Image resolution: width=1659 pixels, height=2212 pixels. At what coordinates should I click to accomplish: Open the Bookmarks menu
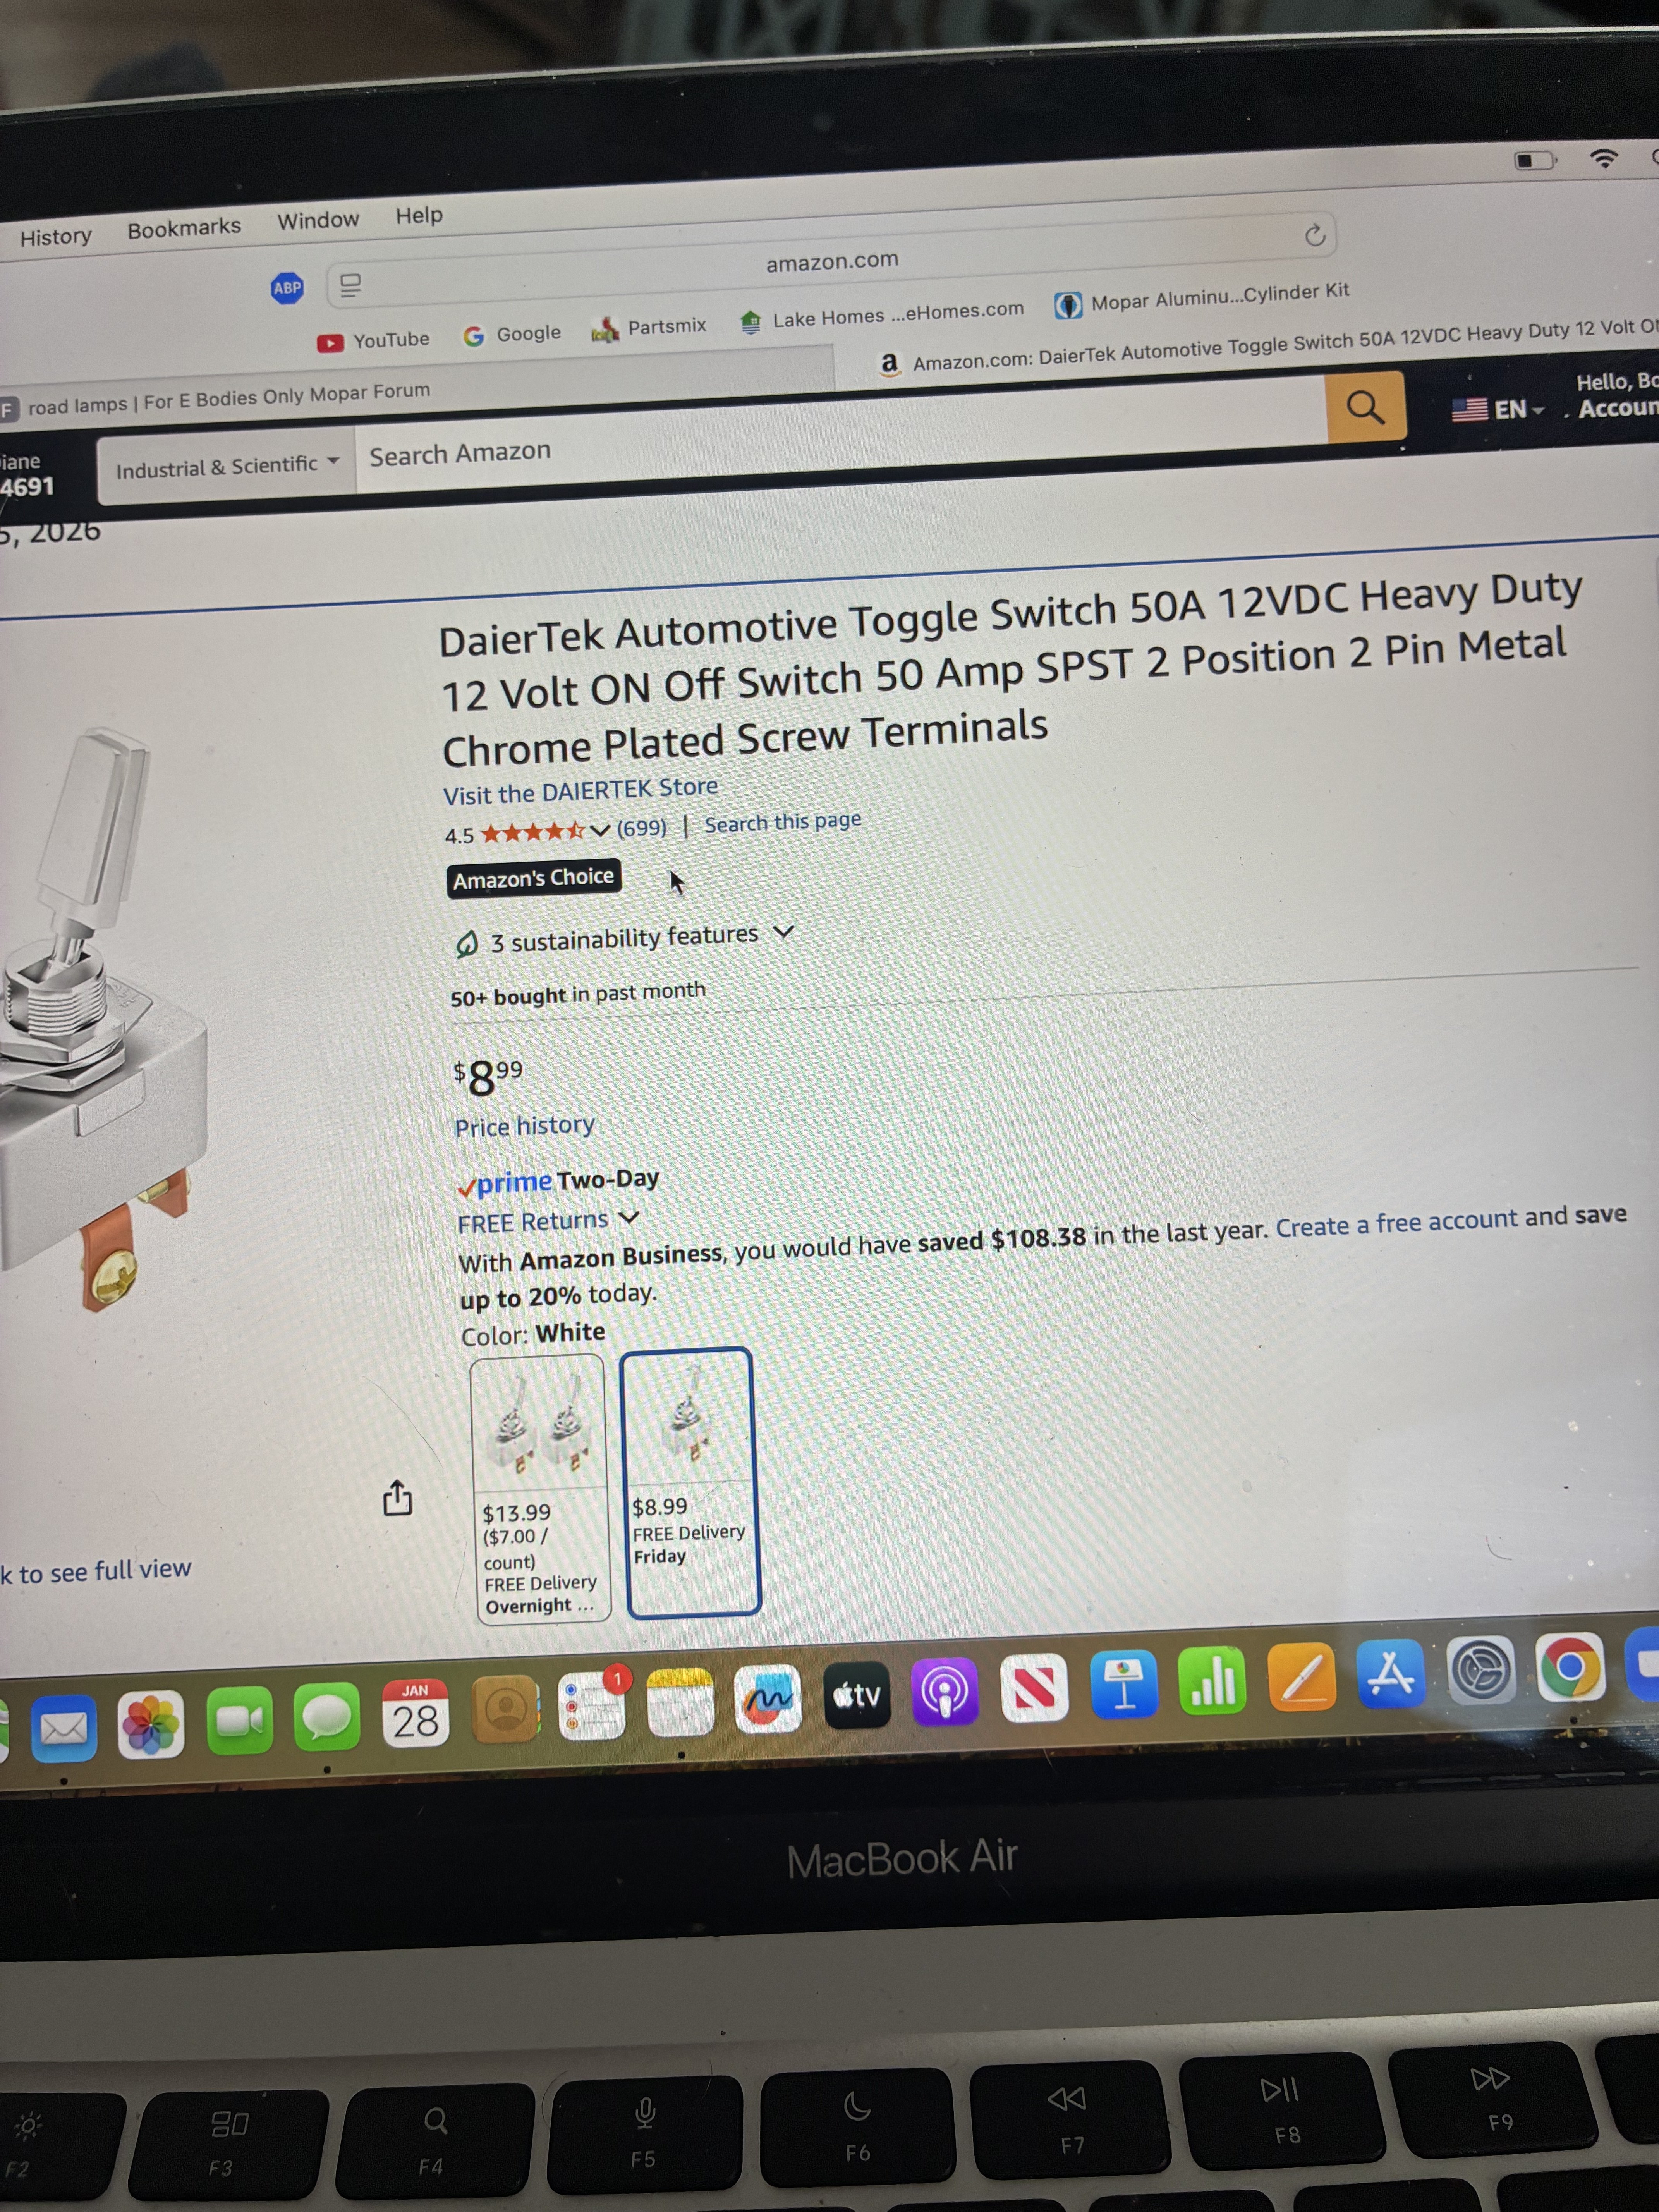pyautogui.click(x=184, y=228)
